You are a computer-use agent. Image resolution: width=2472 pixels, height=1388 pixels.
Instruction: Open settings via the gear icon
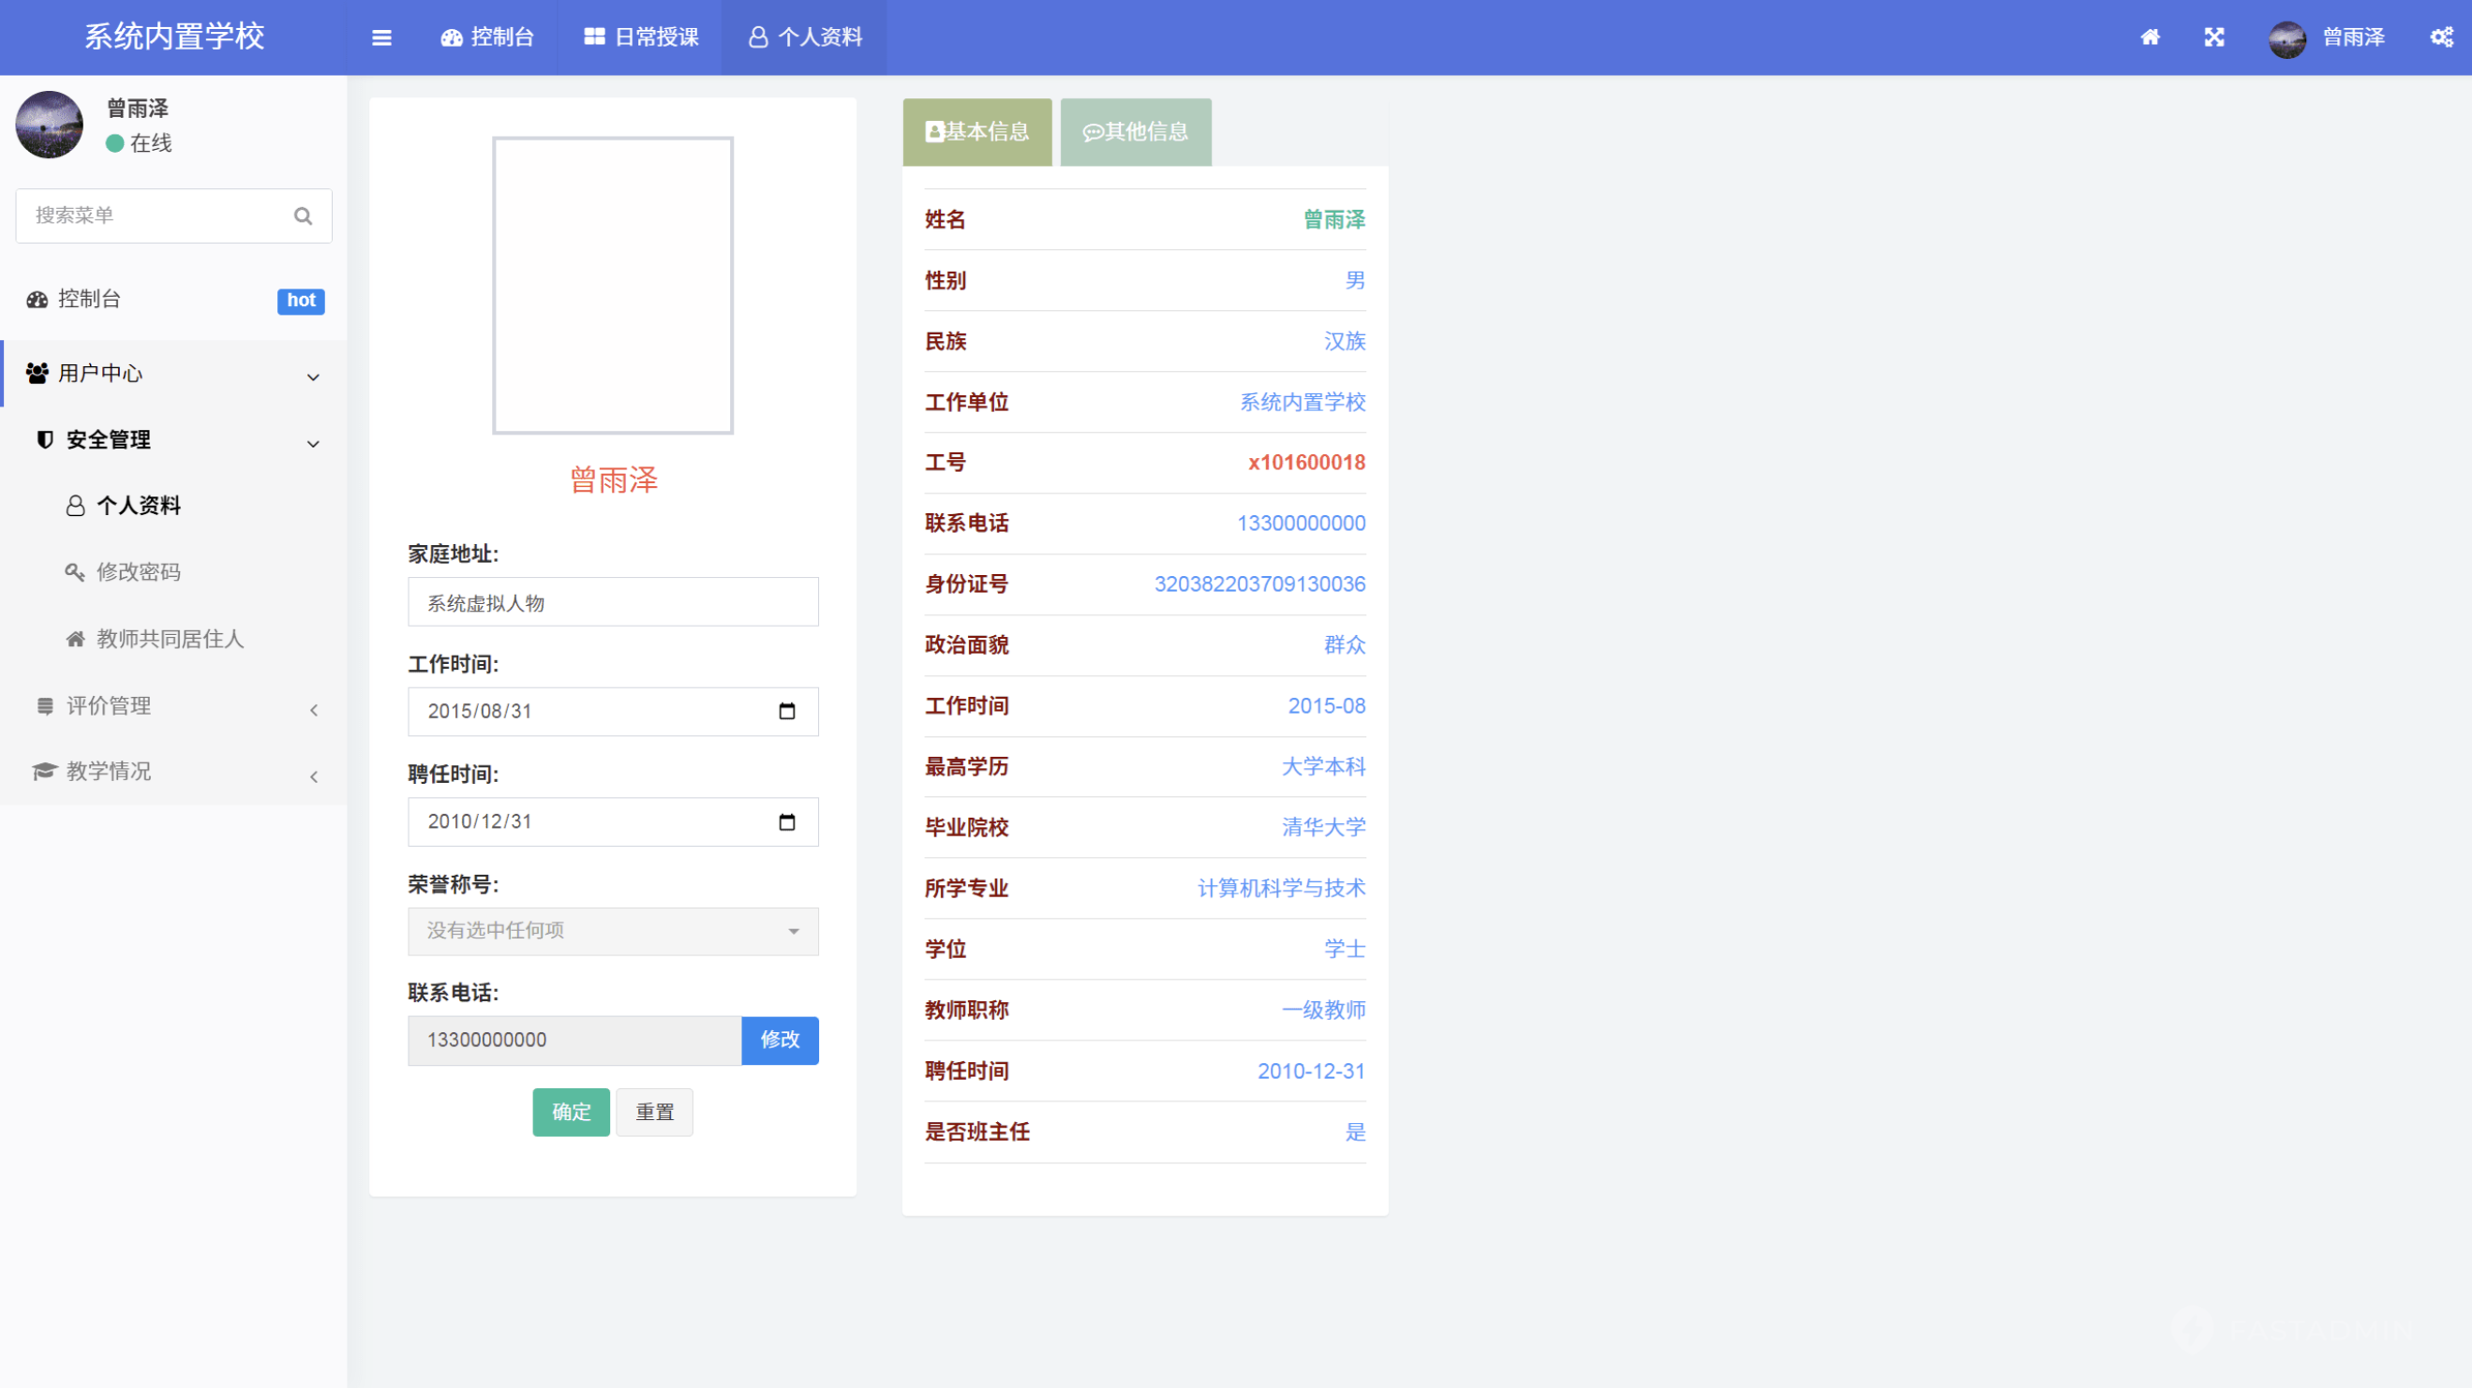2441,37
